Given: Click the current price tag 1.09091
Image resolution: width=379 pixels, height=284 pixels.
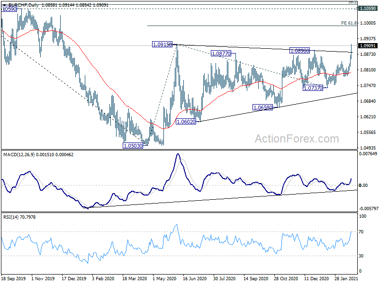Looking at the screenshot, I should (x=368, y=45).
